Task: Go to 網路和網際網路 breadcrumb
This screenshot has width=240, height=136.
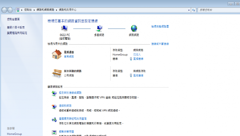Action: [x=45, y=10]
